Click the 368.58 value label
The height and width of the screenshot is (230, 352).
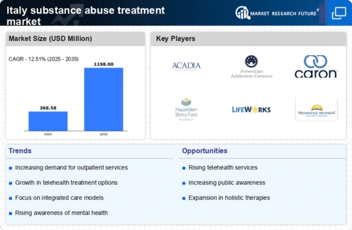[x=48, y=108]
